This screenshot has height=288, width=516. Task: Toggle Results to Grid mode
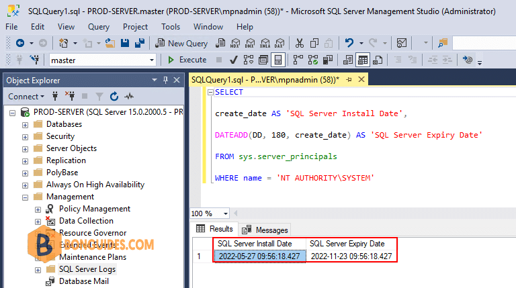(363, 60)
